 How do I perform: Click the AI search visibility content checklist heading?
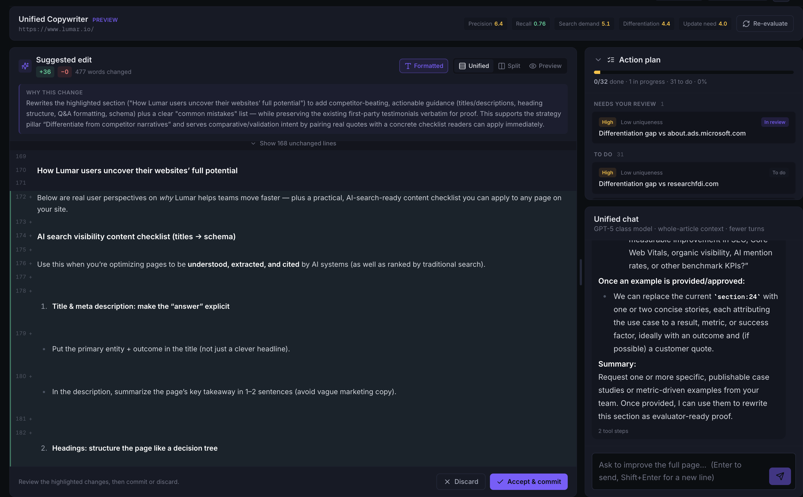(x=136, y=237)
